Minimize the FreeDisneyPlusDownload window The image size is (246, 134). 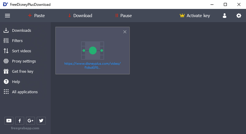pyautogui.click(x=212, y=4)
